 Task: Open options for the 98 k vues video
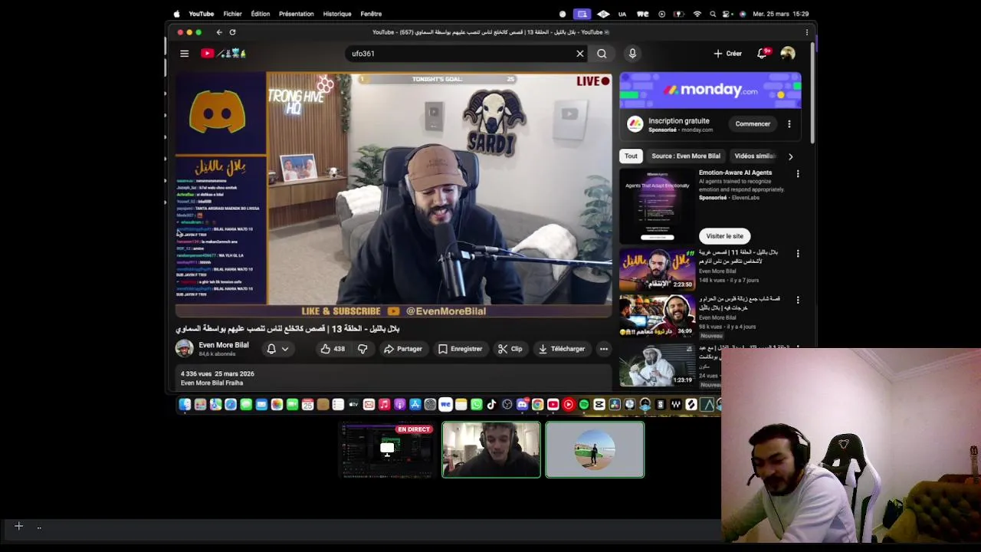click(x=798, y=300)
